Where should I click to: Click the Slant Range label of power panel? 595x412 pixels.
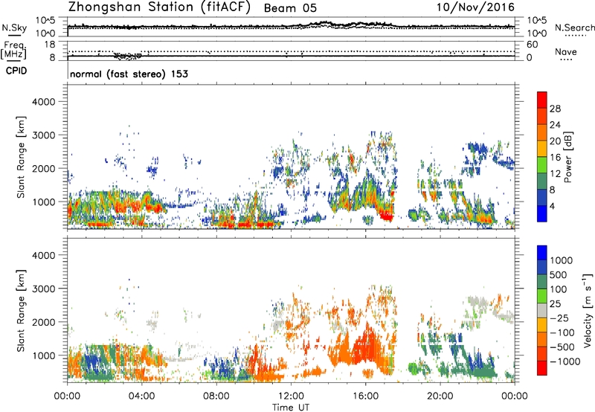[21, 157]
